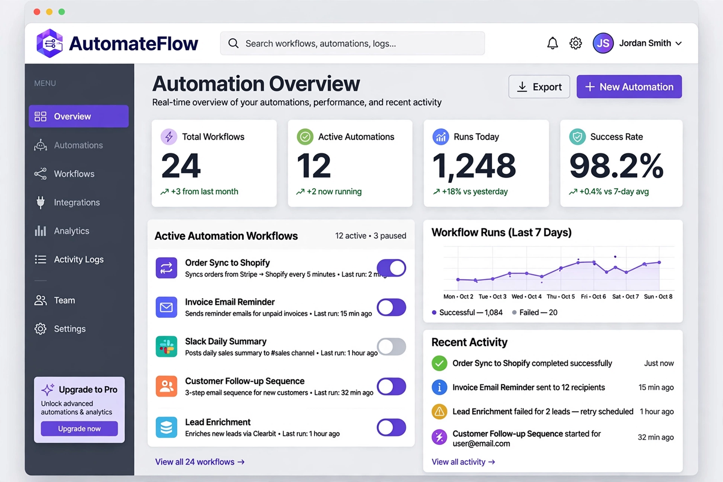Click purple bolt icon for Follow-up Sequence activity
The width and height of the screenshot is (723, 482).
tap(439, 437)
